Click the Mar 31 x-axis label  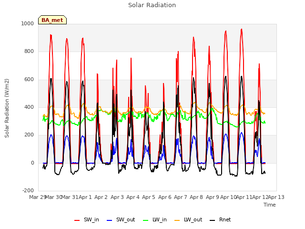(x=70, y=197)
